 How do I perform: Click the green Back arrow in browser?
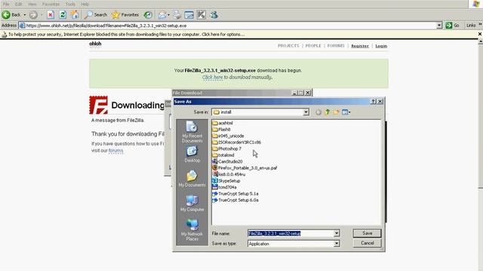tap(6, 14)
